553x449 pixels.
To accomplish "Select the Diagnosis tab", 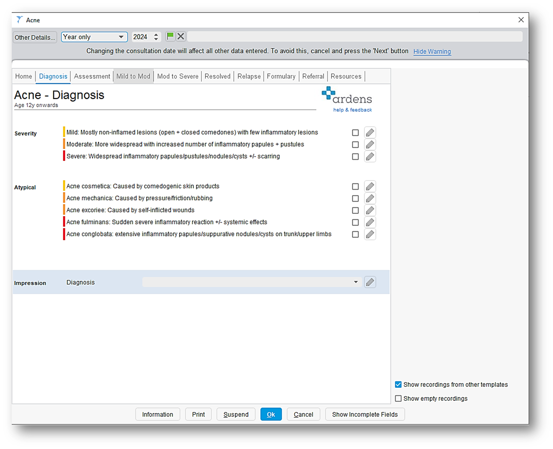I will tap(53, 76).
